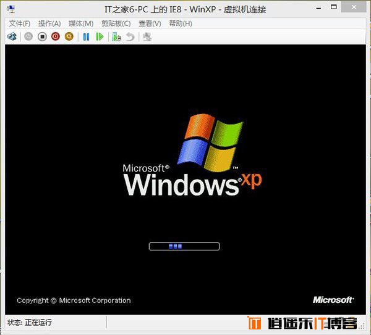Turn off the virtual machine with the stop icon
The height and width of the screenshot is (335, 371).
point(42,36)
